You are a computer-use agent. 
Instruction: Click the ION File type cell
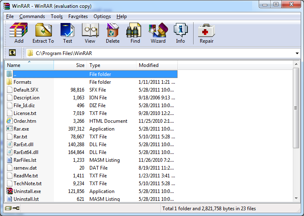[x=98, y=98]
